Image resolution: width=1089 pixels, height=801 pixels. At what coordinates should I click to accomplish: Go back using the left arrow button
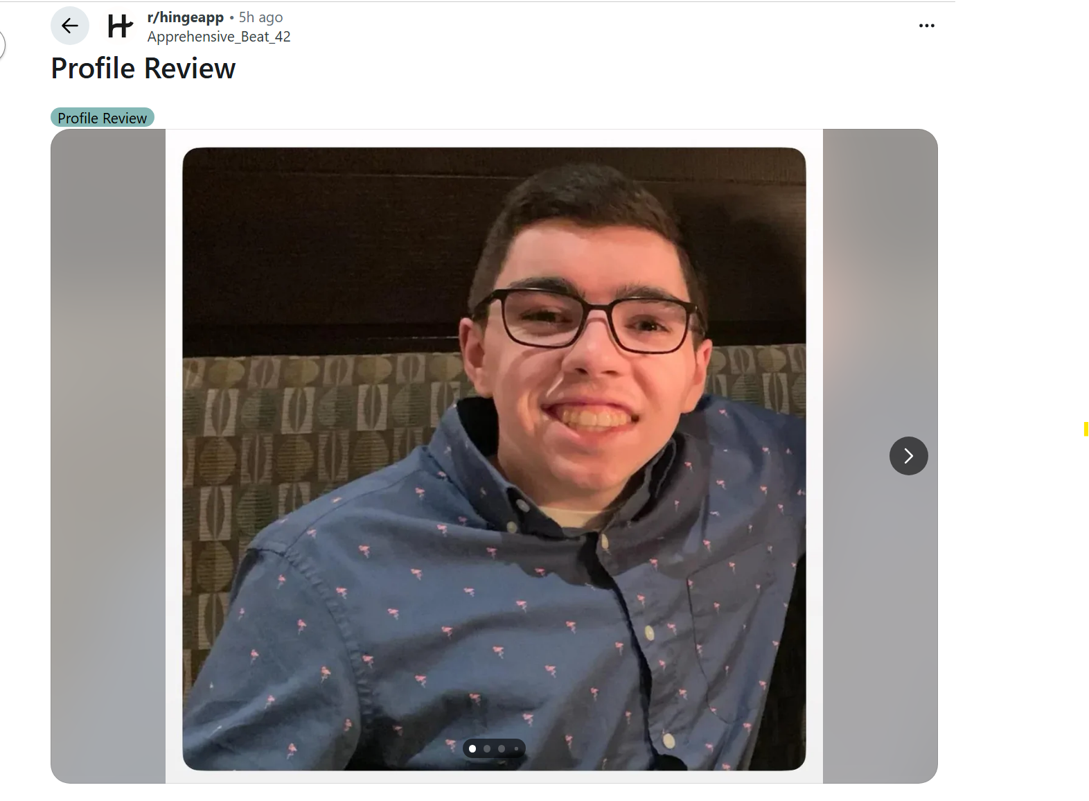70,26
